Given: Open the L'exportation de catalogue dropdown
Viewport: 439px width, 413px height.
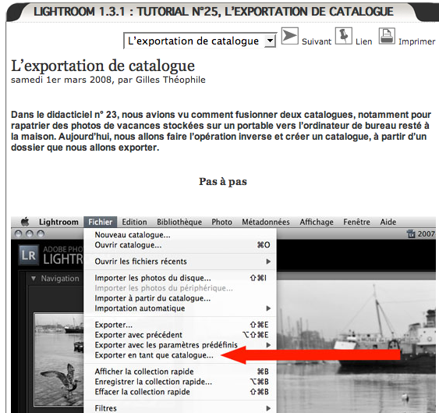Looking at the screenshot, I should [x=200, y=41].
